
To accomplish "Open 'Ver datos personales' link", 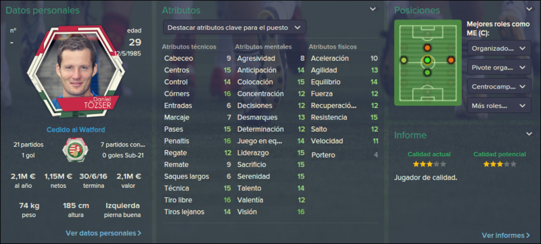I will pyautogui.click(x=103, y=233).
